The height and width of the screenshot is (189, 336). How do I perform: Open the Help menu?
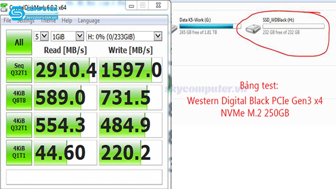click(67, 20)
